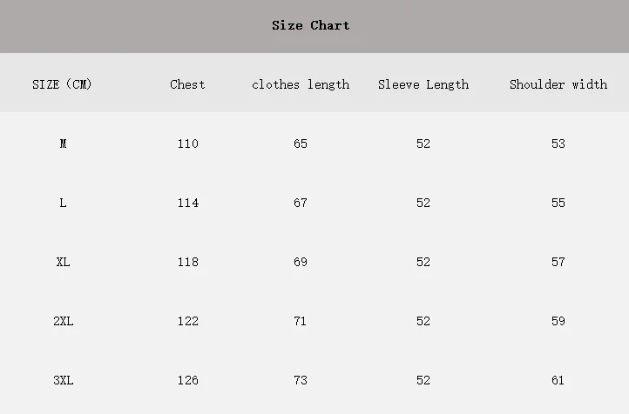This screenshot has height=414, width=629.
Task: Click the M size row label
Action: [63, 144]
